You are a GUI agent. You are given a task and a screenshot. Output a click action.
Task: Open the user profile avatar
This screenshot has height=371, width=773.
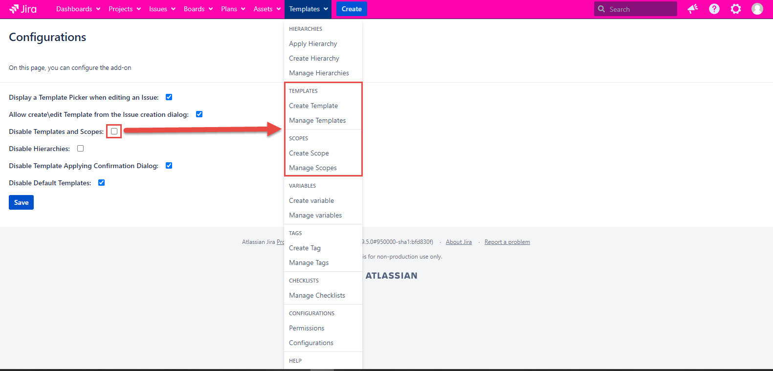coord(757,9)
